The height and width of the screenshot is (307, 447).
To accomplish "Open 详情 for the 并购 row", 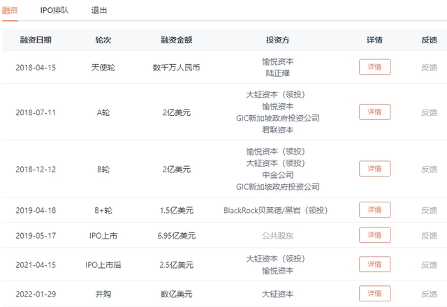I will 374,294.
